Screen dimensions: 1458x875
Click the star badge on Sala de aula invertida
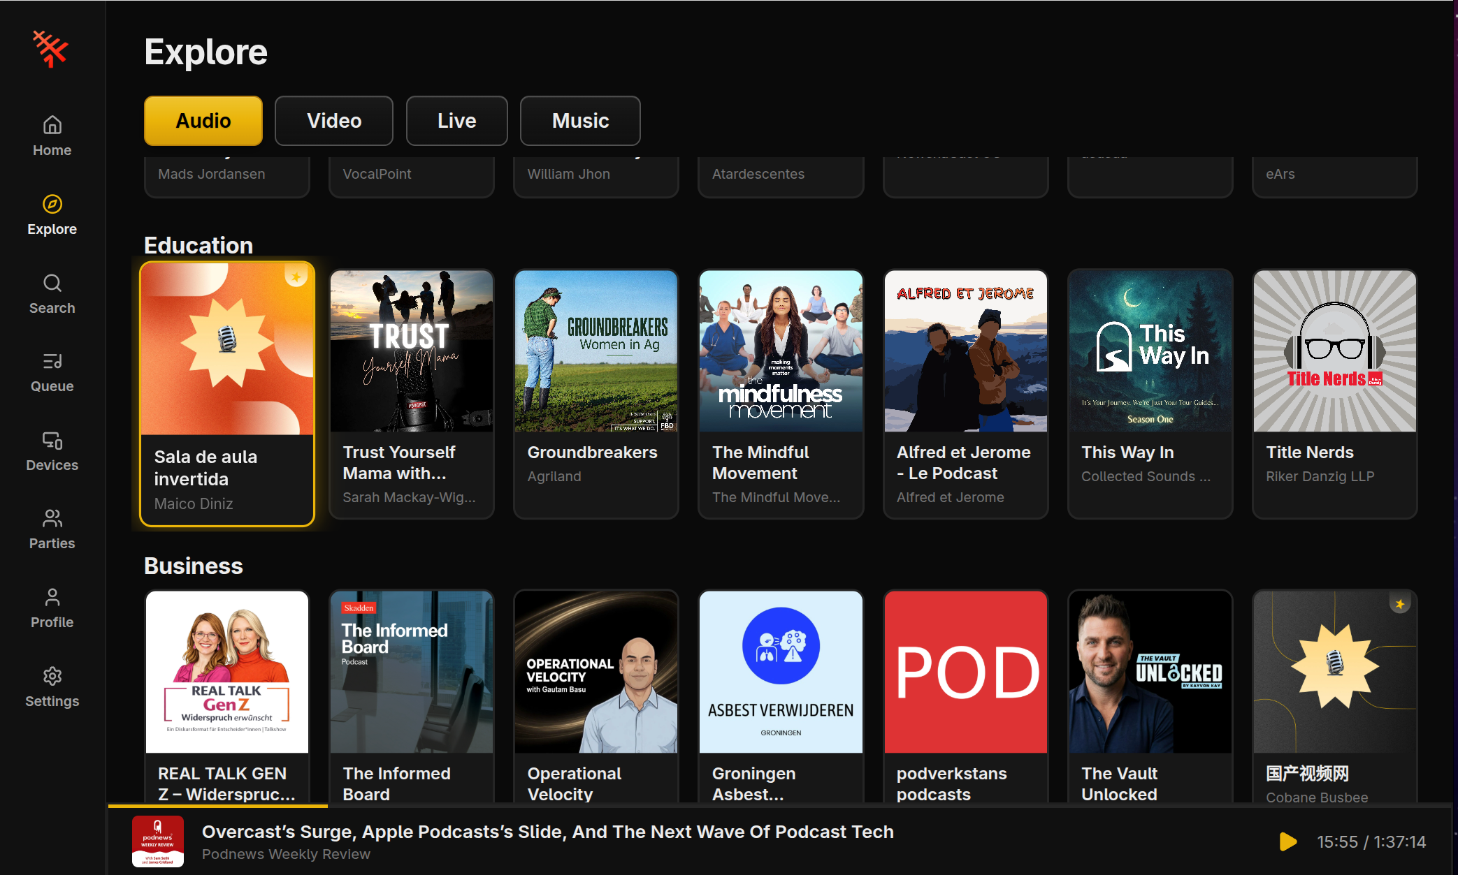(296, 277)
